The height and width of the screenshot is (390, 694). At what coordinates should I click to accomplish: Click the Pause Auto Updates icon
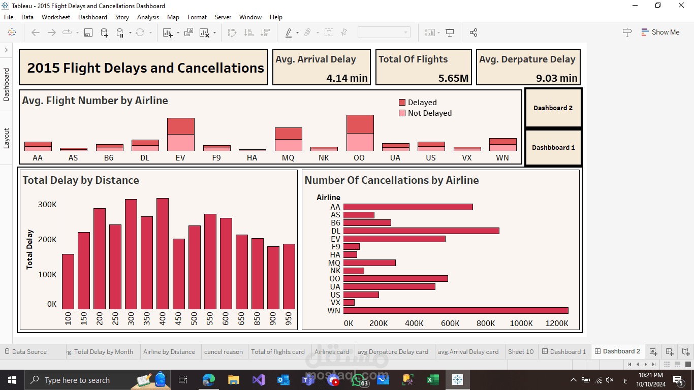click(120, 32)
